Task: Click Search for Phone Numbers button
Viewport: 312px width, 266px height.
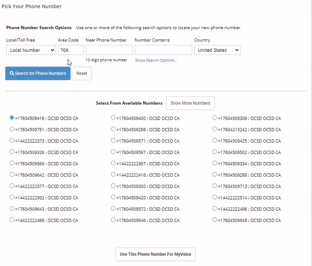Action: click(38, 74)
